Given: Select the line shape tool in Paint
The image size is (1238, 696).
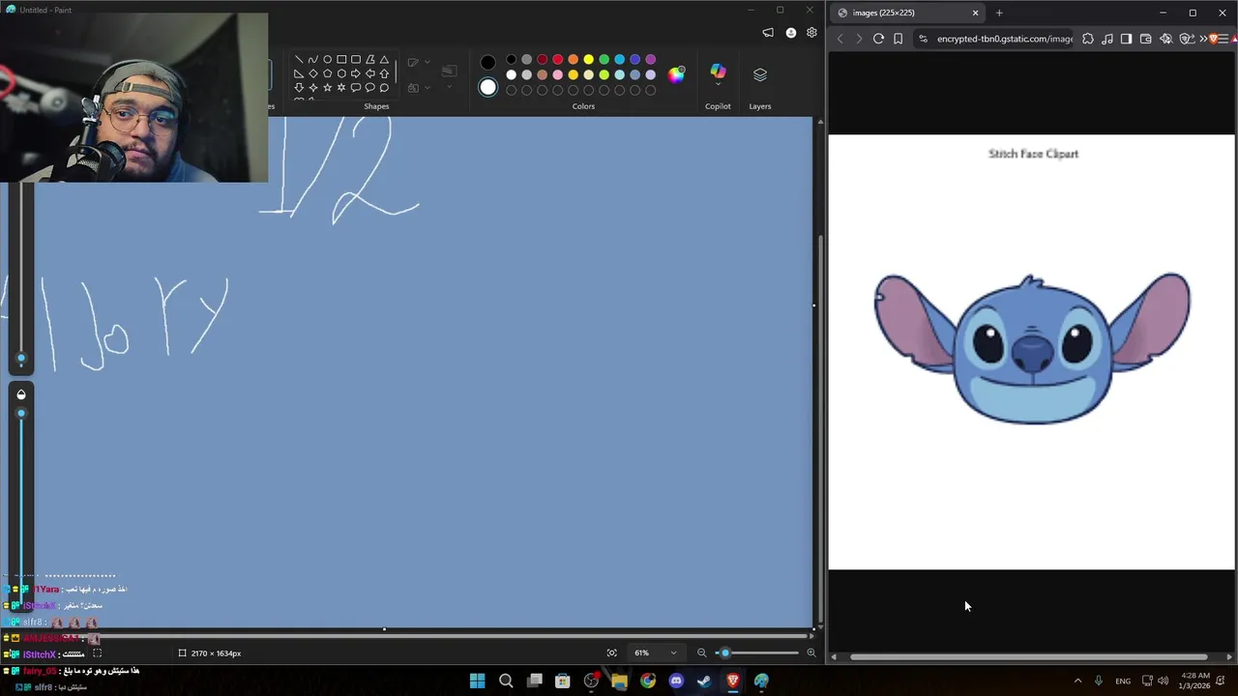Looking at the screenshot, I should [299, 59].
